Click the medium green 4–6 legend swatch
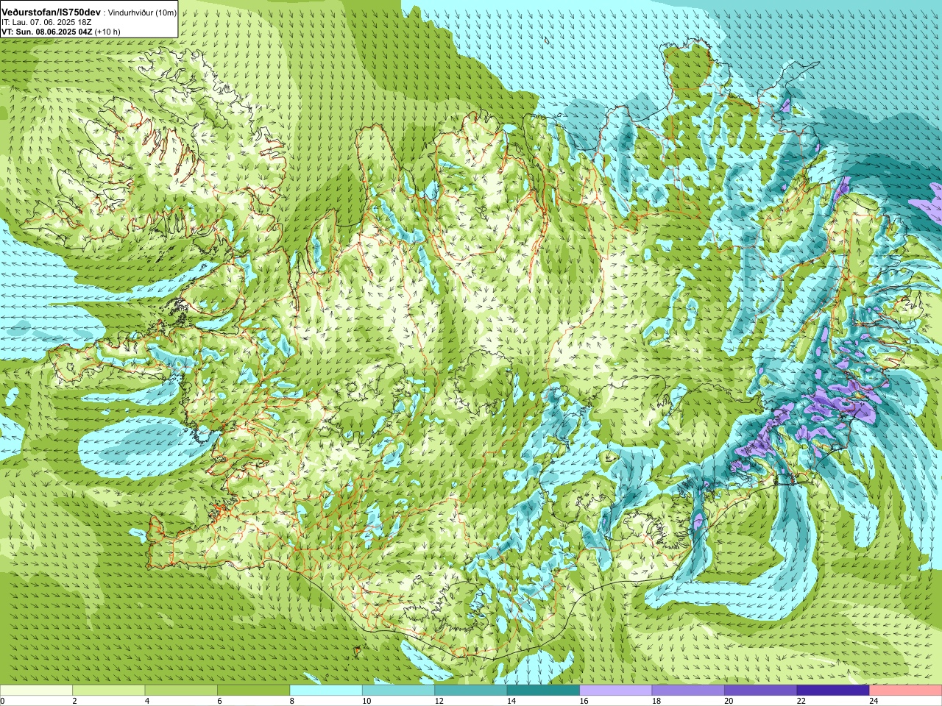942x706 pixels. point(181,691)
